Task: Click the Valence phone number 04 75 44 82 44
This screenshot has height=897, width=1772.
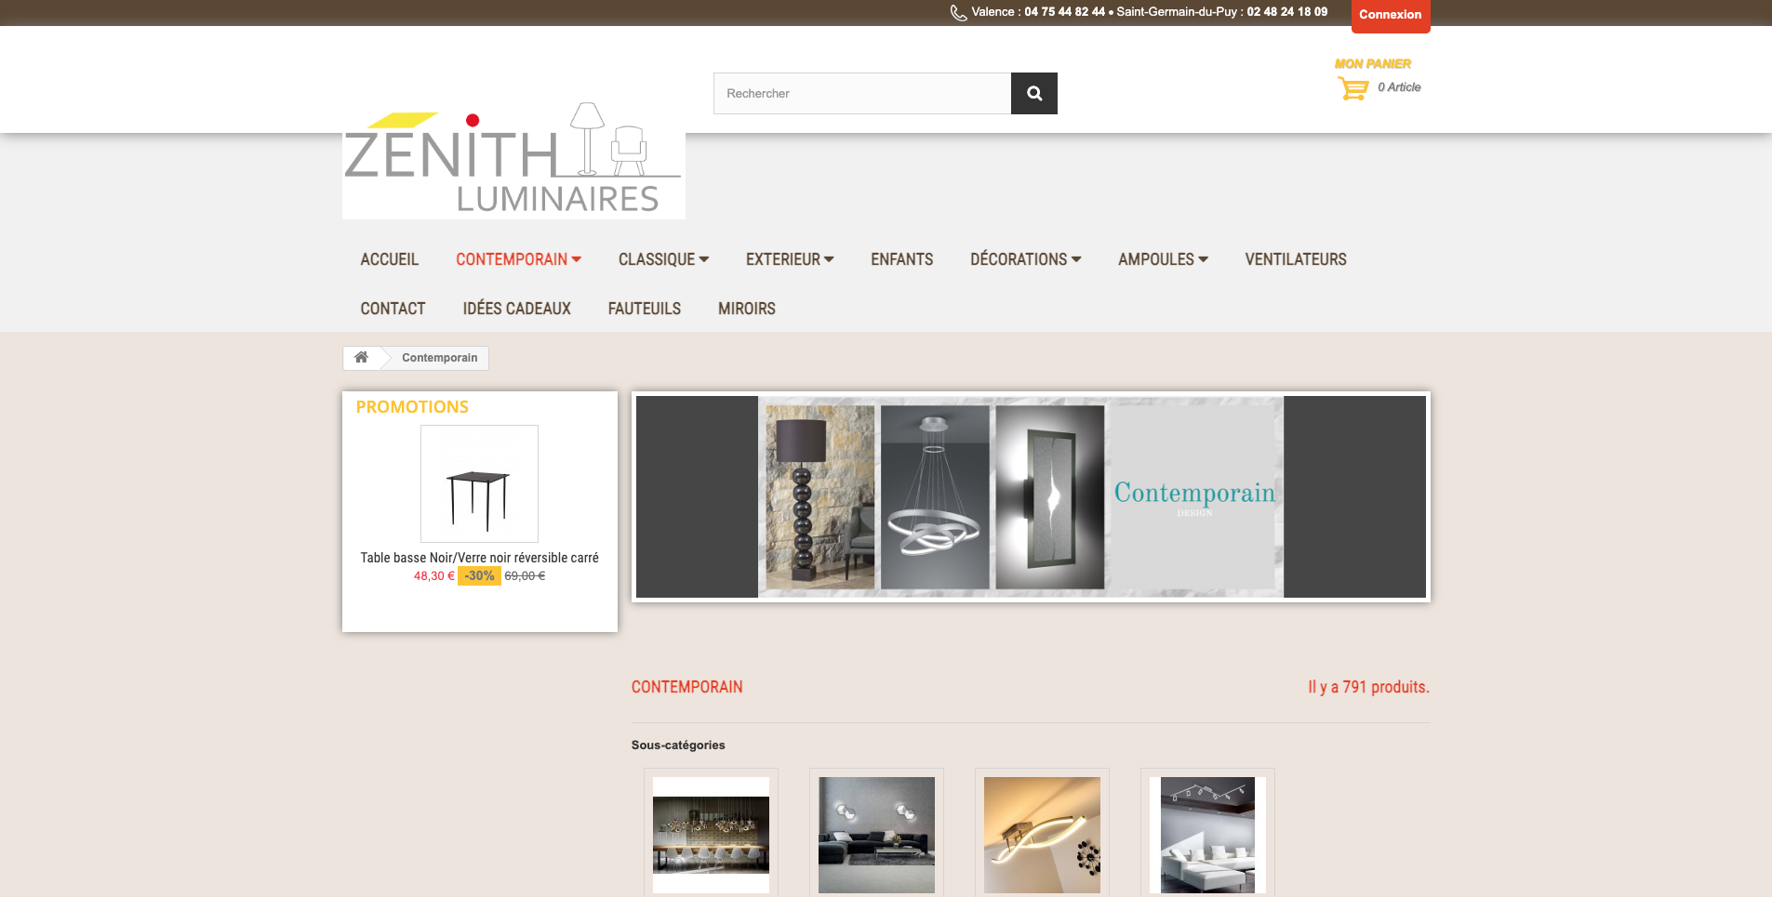Action: coord(1064,12)
